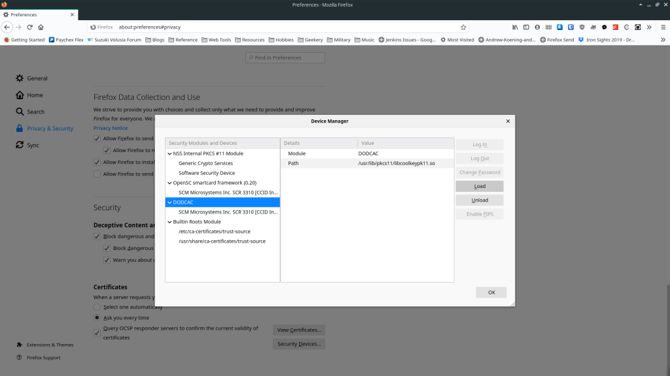Click the reload page icon

[x=29, y=27]
